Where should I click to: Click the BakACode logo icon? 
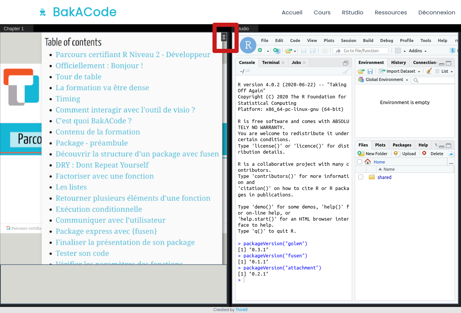click(x=42, y=12)
